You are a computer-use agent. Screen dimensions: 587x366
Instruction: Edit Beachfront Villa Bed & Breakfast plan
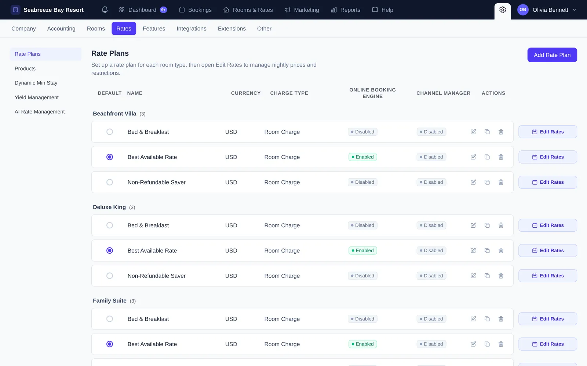(473, 132)
